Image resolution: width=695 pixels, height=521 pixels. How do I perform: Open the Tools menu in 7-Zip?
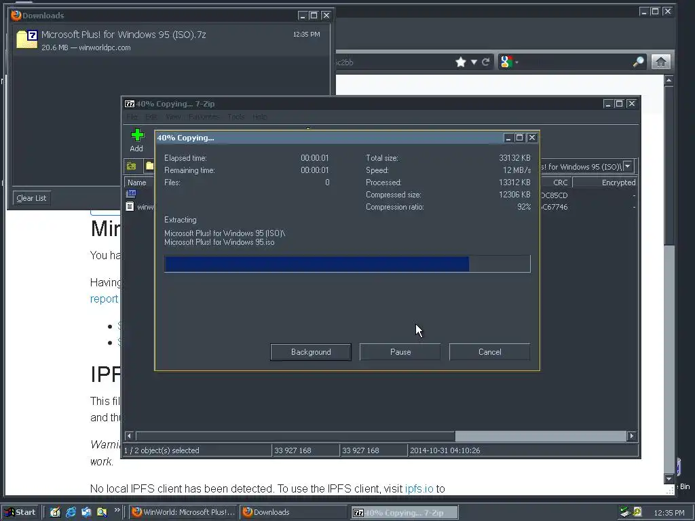pos(236,117)
